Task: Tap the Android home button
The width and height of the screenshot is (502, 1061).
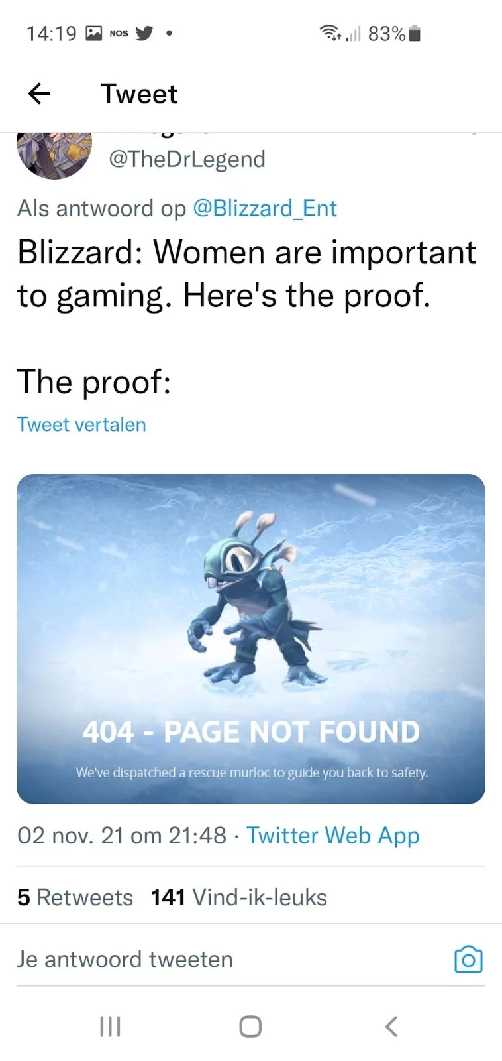Action: [250, 1027]
